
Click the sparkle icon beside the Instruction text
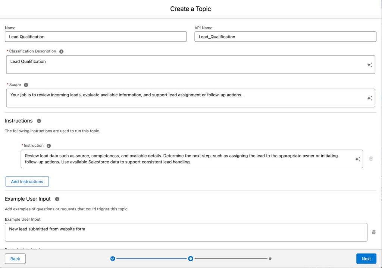tap(357, 159)
